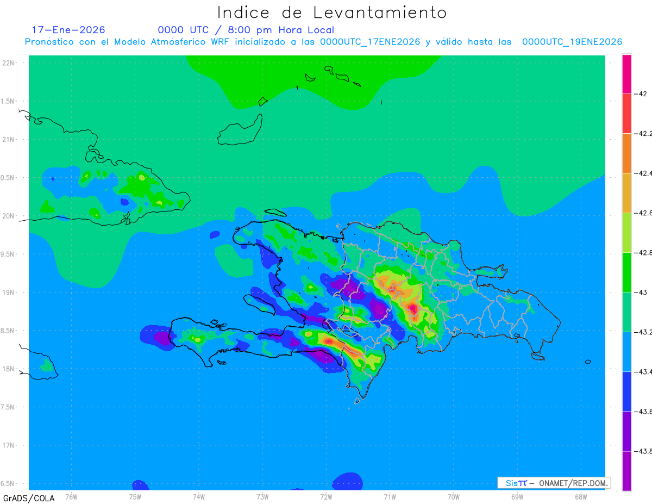Screen dimensions: 652x504
Task: Click the title "Indice de Levantamiento"
Action: click(x=332, y=13)
